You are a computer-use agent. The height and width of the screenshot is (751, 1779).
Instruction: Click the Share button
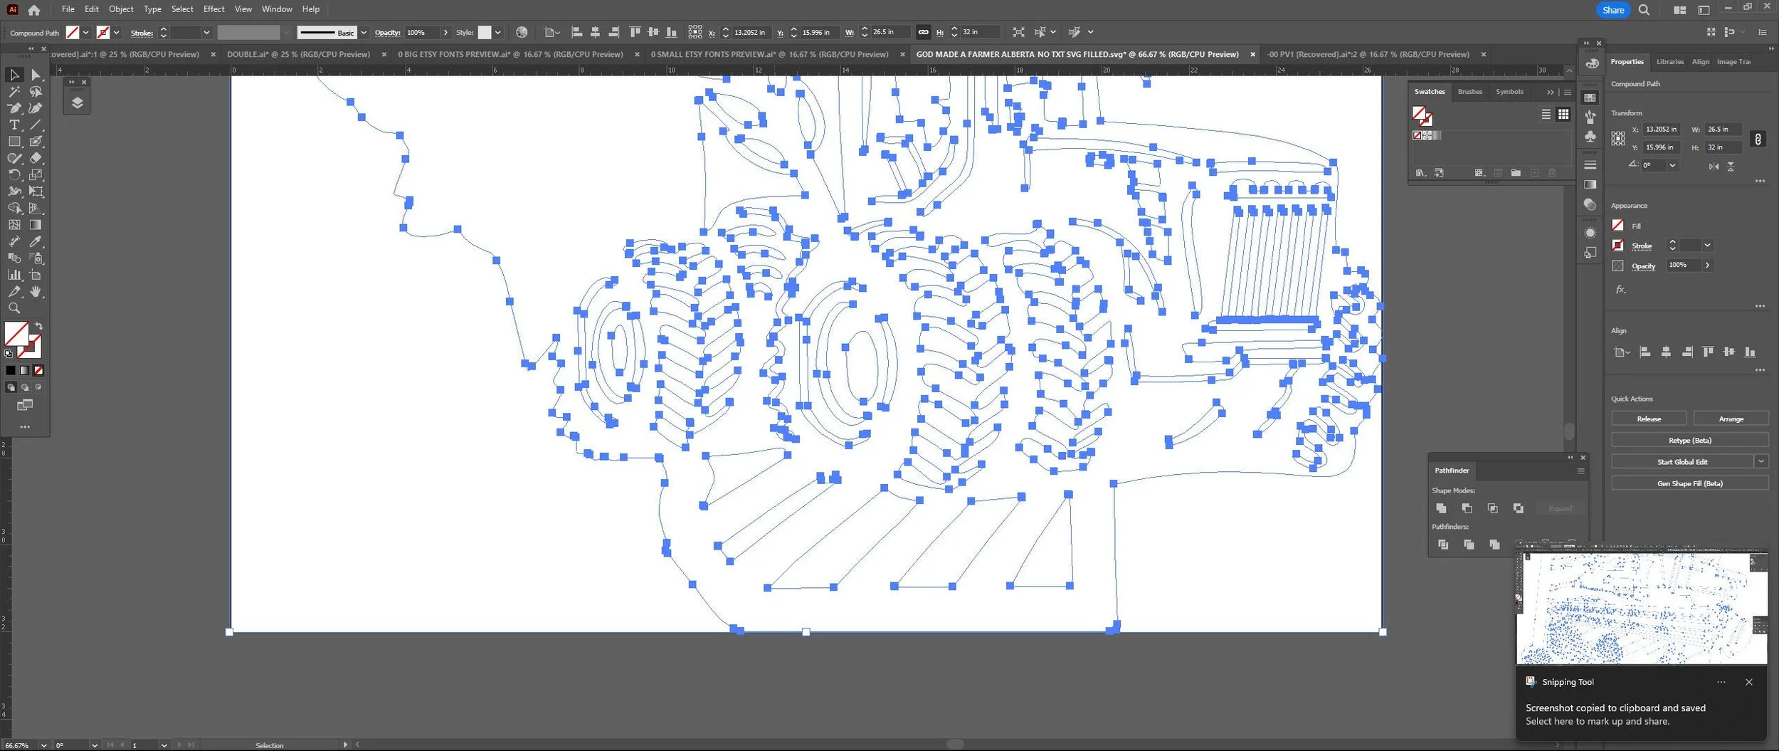point(1612,10)
